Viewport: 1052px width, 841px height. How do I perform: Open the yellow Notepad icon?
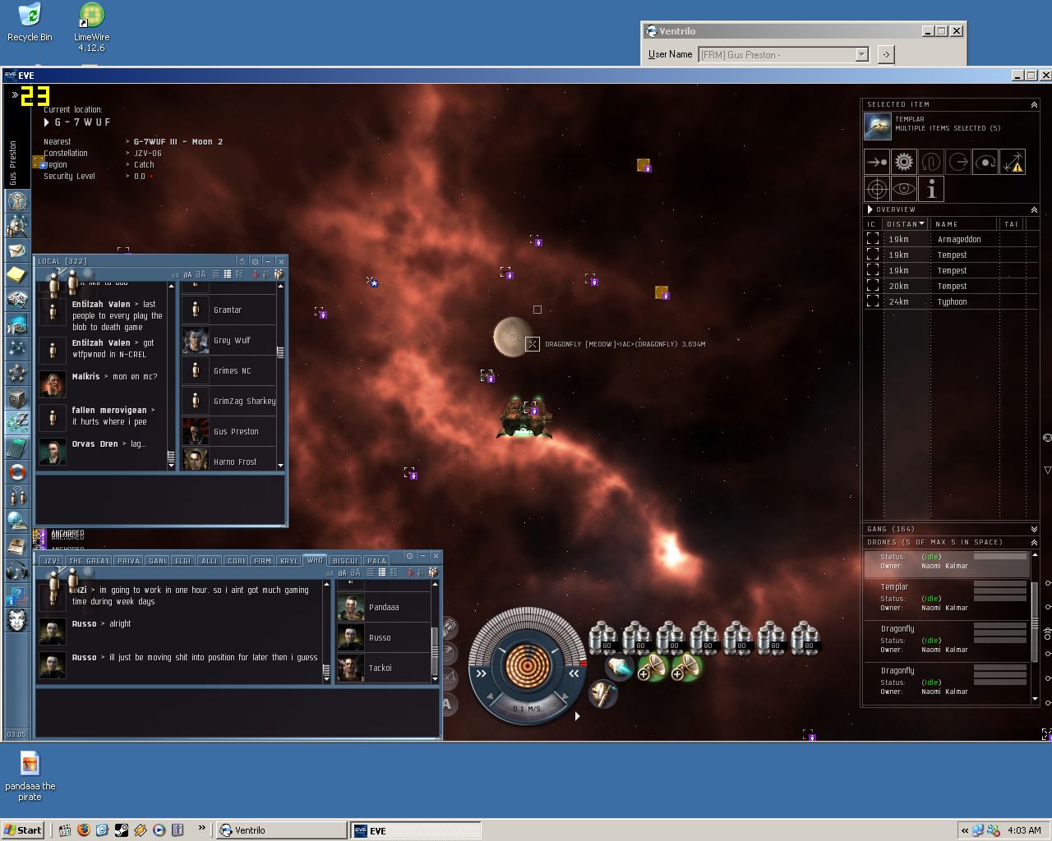pyautogui.click(x=17, y=275)
